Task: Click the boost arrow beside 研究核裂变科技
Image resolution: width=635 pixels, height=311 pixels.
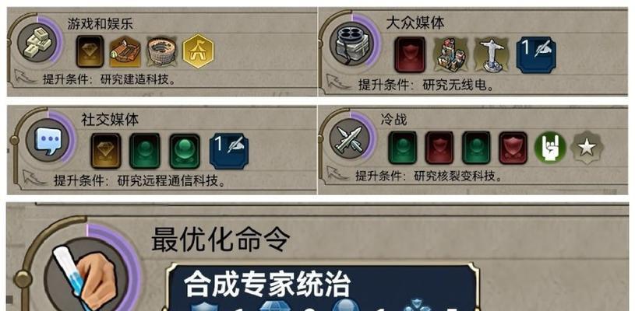Action: (337, 173)
